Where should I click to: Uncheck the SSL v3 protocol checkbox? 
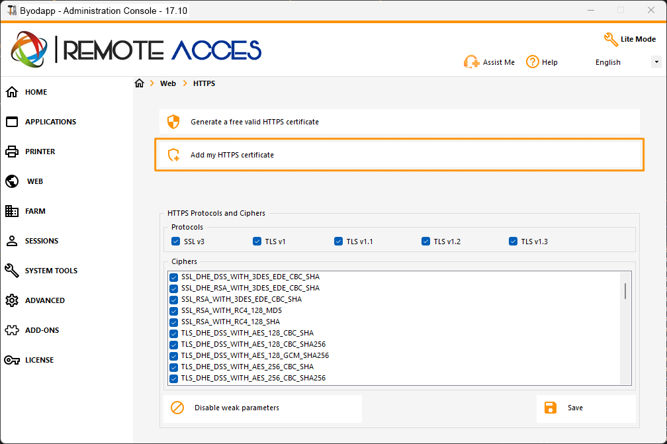(176, 241)
